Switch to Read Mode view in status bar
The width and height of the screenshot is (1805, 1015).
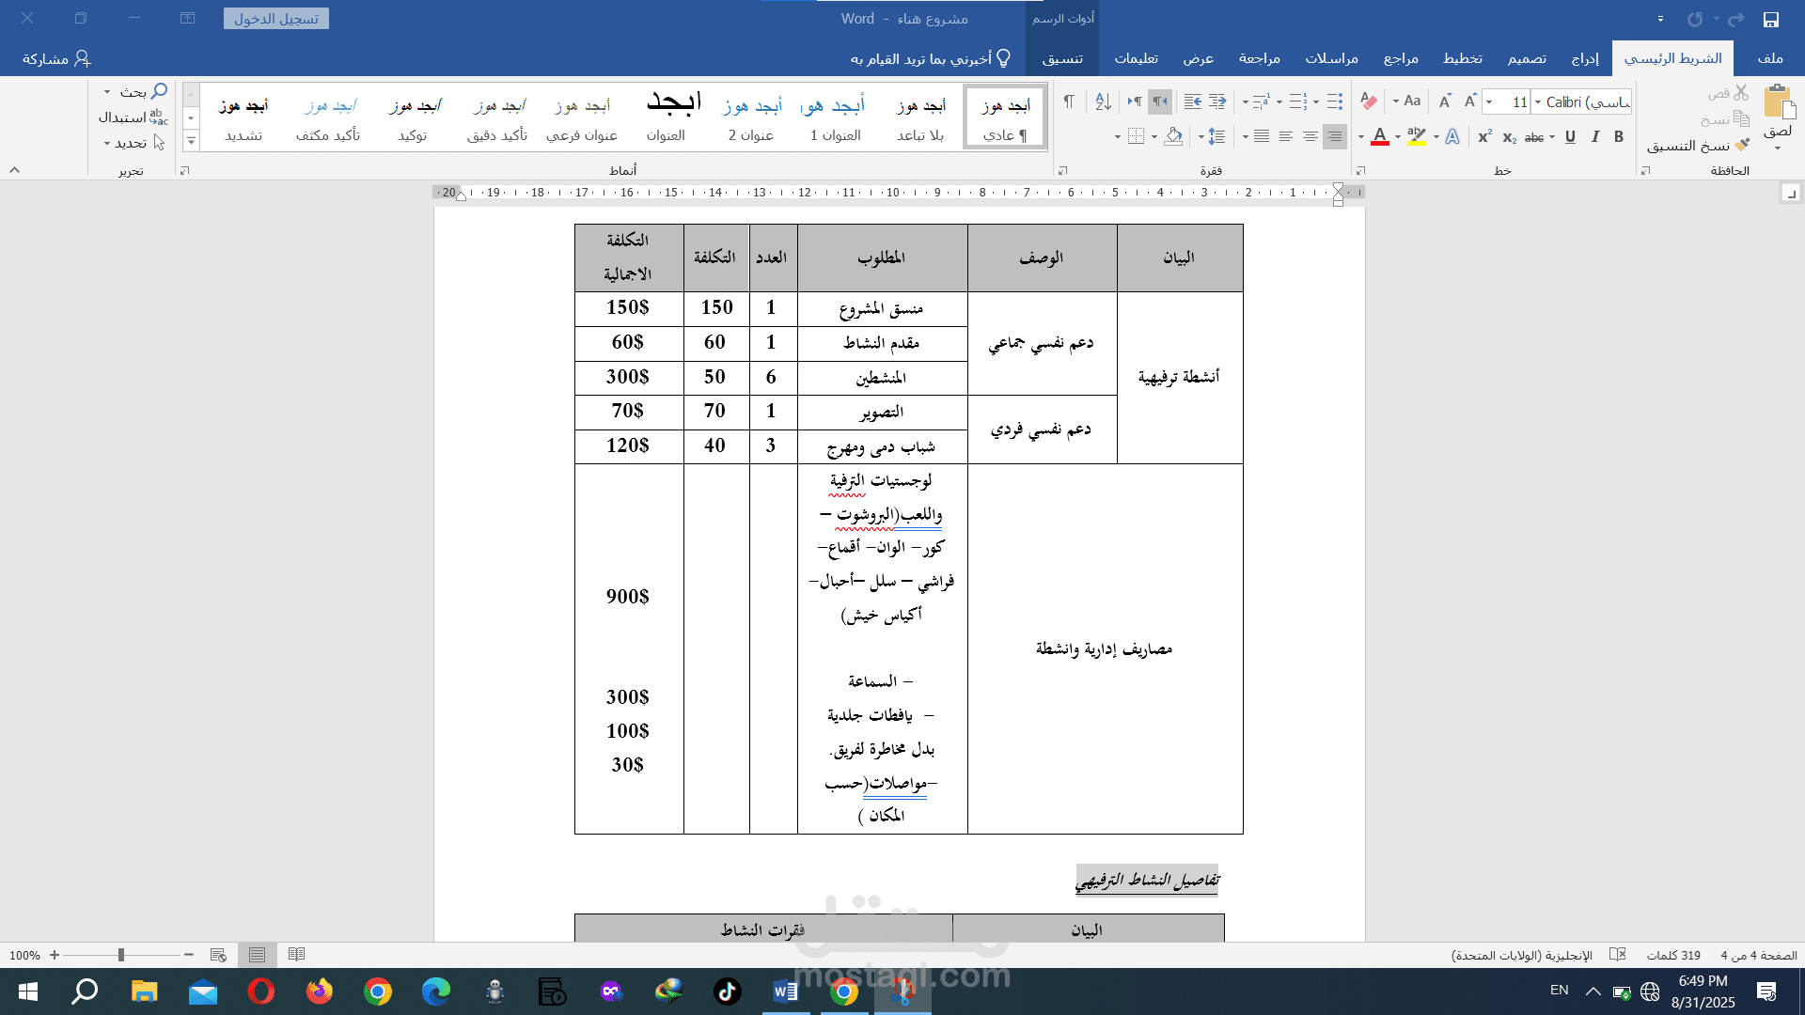pos(297,955)
